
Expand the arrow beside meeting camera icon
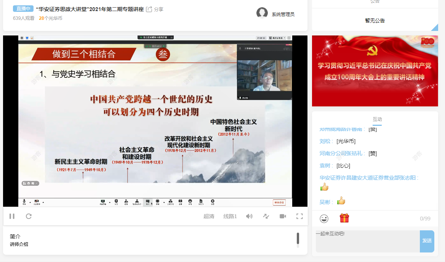click(43, 203)
